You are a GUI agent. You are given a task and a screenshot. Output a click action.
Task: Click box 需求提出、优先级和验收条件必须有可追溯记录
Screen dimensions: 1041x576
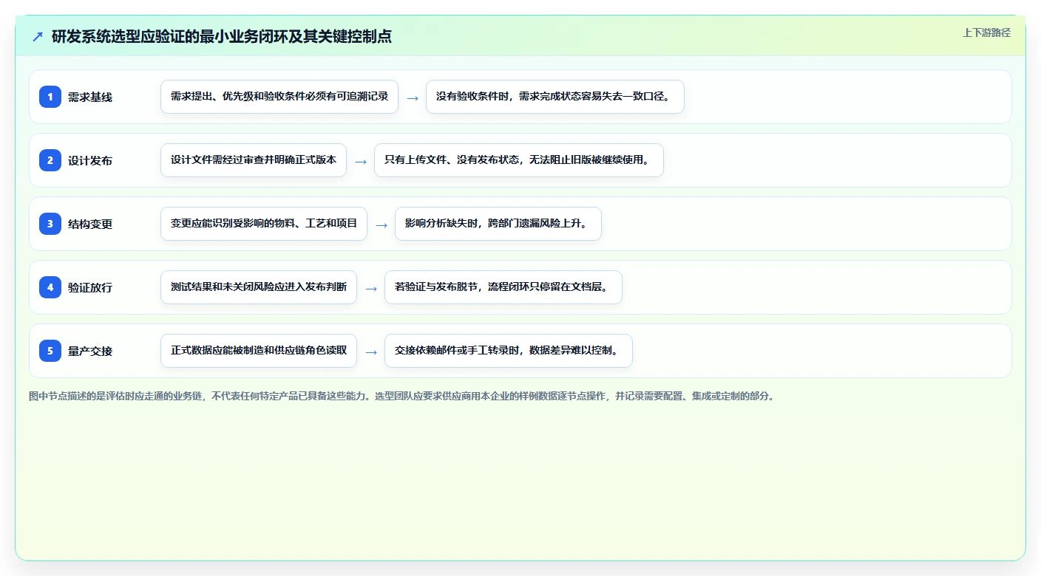coord(279,97)
